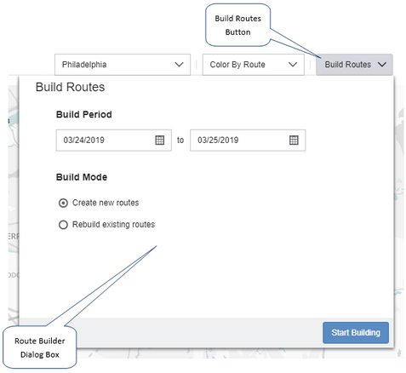The image size is (406, 373).
Task: Expand the Color By Route dropdown
Action: point(254,65)
